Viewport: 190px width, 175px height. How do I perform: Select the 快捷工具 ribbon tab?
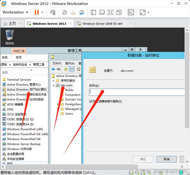point(19,51)
